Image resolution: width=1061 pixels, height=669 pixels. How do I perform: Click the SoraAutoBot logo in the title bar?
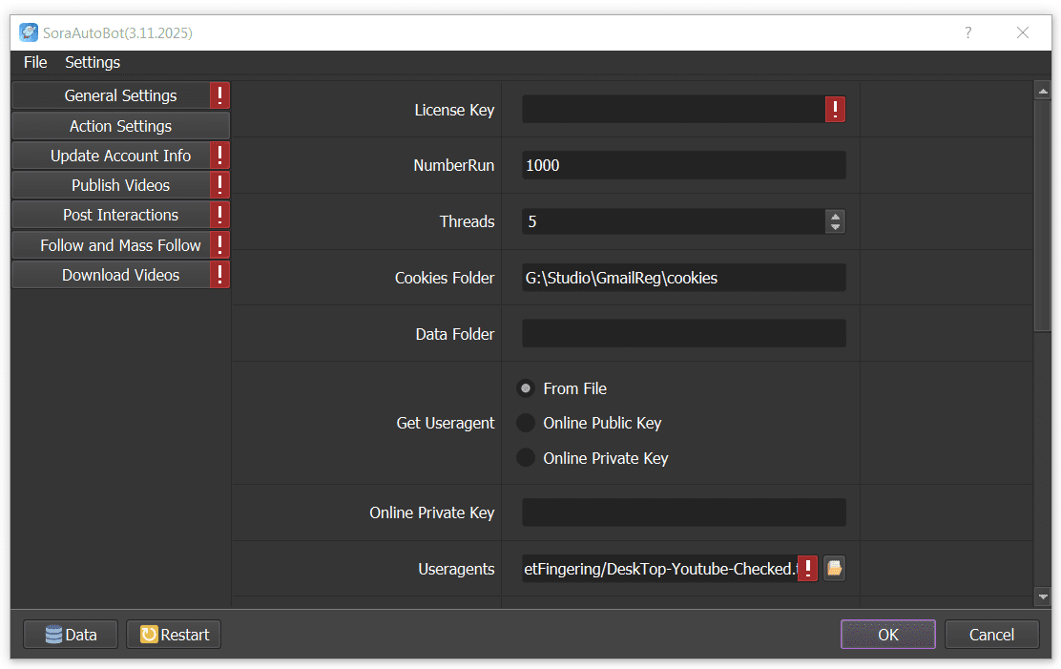point(28,31)
